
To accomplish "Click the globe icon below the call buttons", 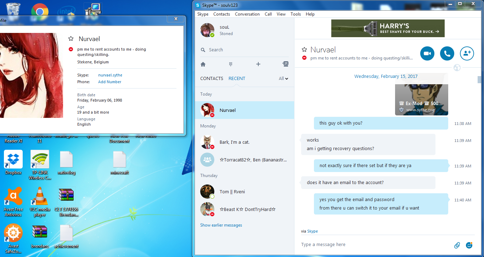I will pos(457,67).
